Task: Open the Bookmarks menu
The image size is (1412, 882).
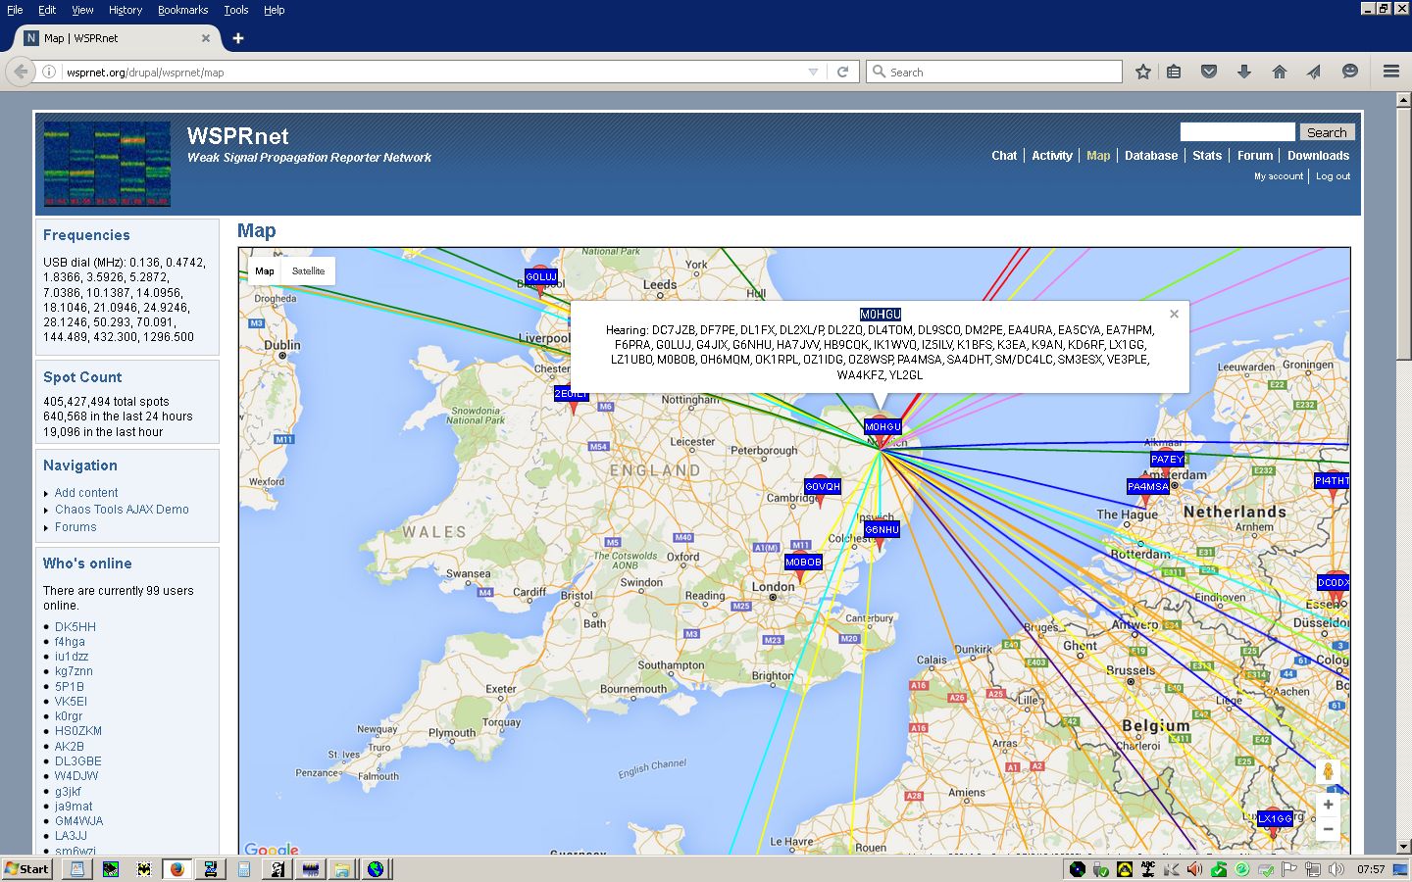Action: pos(182,10)
